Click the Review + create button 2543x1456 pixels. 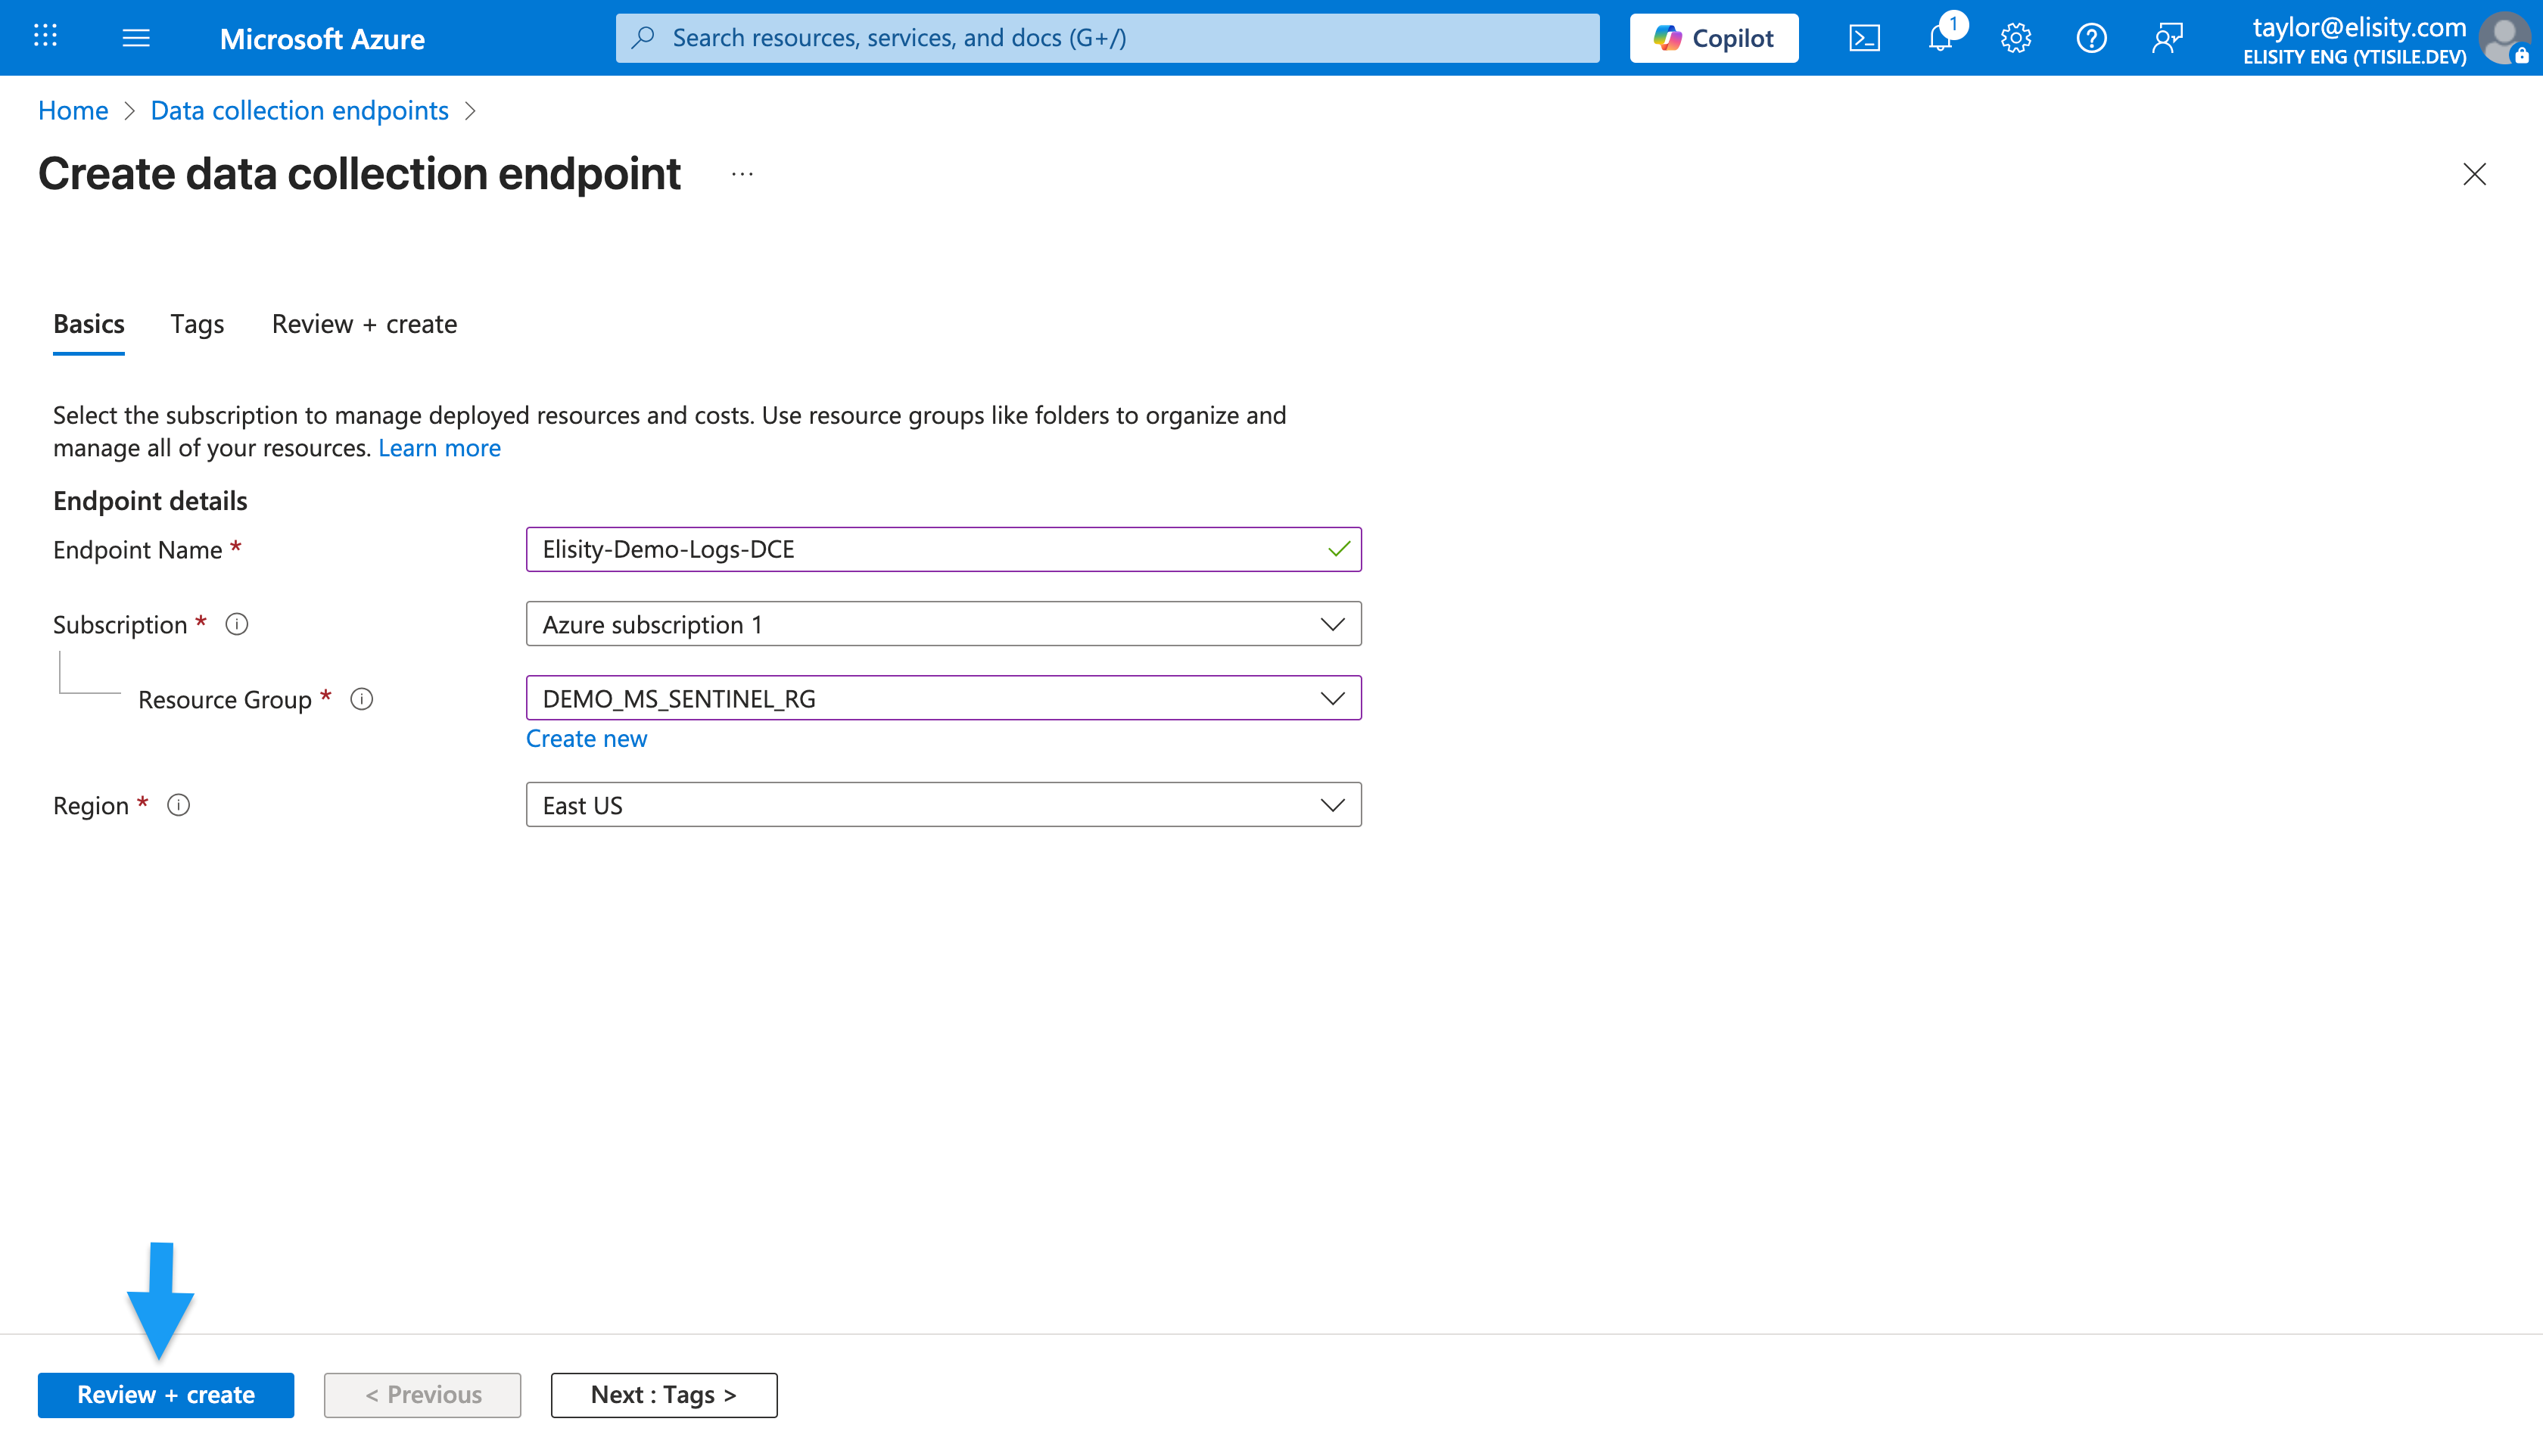click(165, 1394)
